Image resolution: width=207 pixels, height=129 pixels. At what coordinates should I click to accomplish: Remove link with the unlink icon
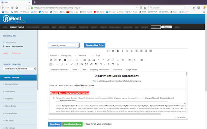point(113,60)
